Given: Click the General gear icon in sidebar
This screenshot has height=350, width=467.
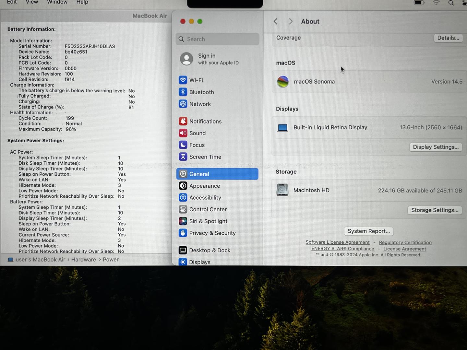Looking at the screenshot, I should (x=183, y=174).
